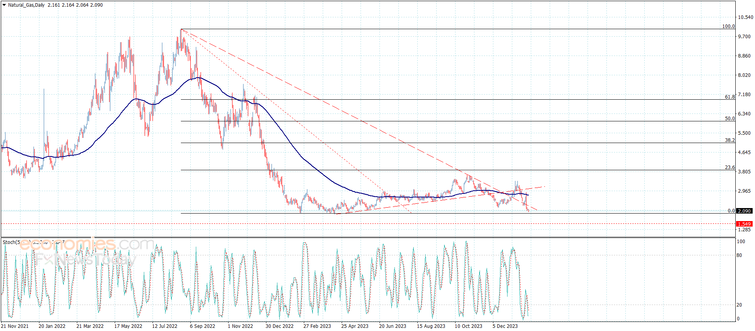Click the red 1.549 price tag
This screenshot has width=755, height=331.
[744, 224]
